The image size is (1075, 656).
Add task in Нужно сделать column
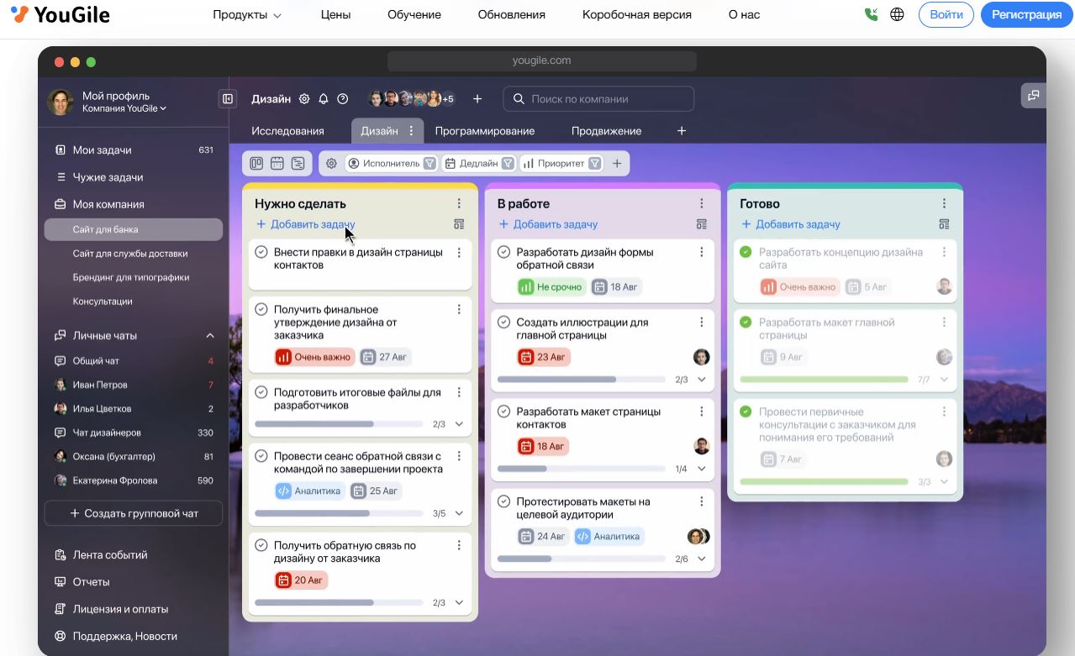click(305, 224)
